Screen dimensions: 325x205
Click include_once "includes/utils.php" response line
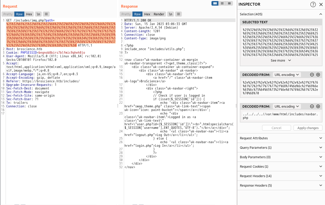tap(155, 49)
